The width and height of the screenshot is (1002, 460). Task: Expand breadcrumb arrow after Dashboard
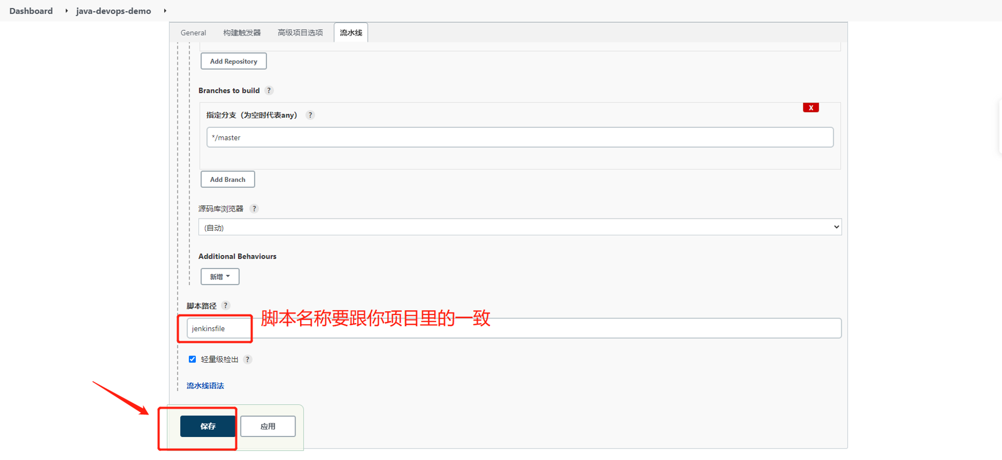coord(67,11)
